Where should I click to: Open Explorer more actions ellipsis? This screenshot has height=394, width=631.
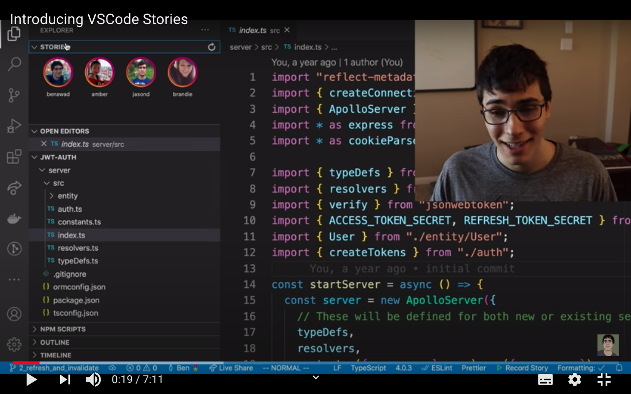tap(205, 30)
